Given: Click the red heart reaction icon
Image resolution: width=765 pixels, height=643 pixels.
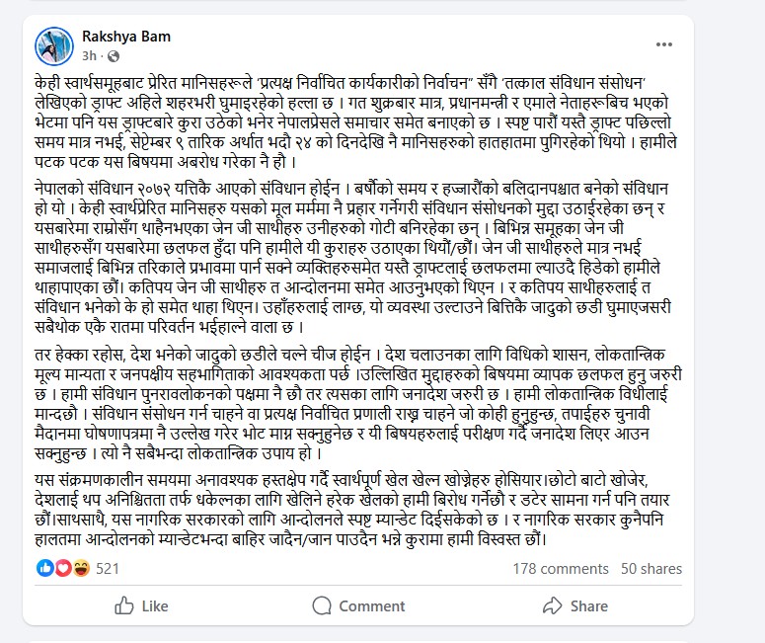Looking at the screenshot, I should (x=62, y=568).
